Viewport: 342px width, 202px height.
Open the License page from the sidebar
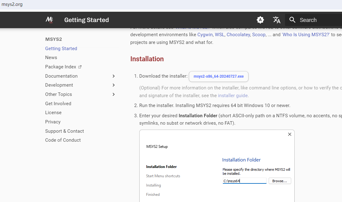53,113
